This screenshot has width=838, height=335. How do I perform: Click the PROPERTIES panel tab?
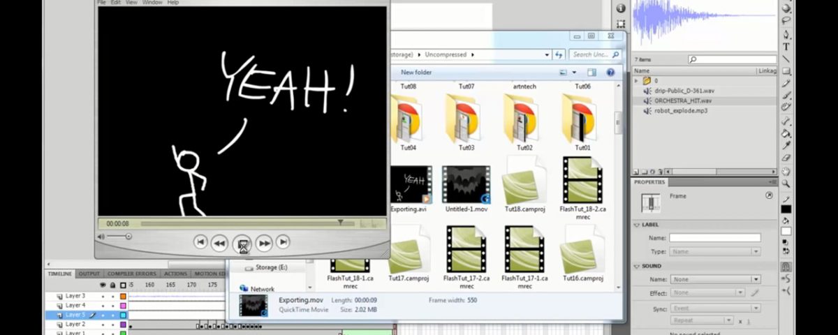[x=649, y=182]
